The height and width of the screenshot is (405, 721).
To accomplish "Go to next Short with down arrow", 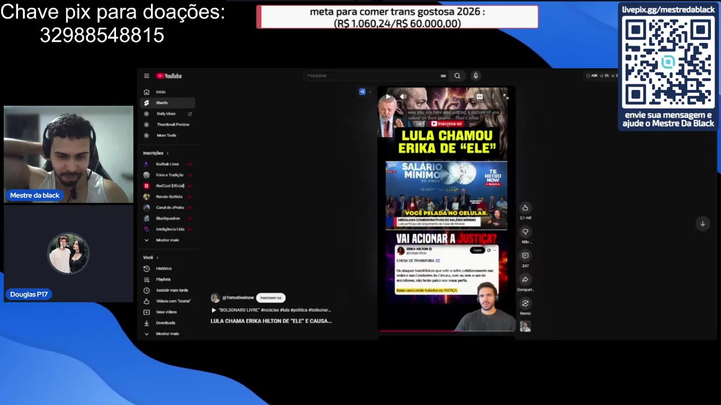I will click(702, 224).
